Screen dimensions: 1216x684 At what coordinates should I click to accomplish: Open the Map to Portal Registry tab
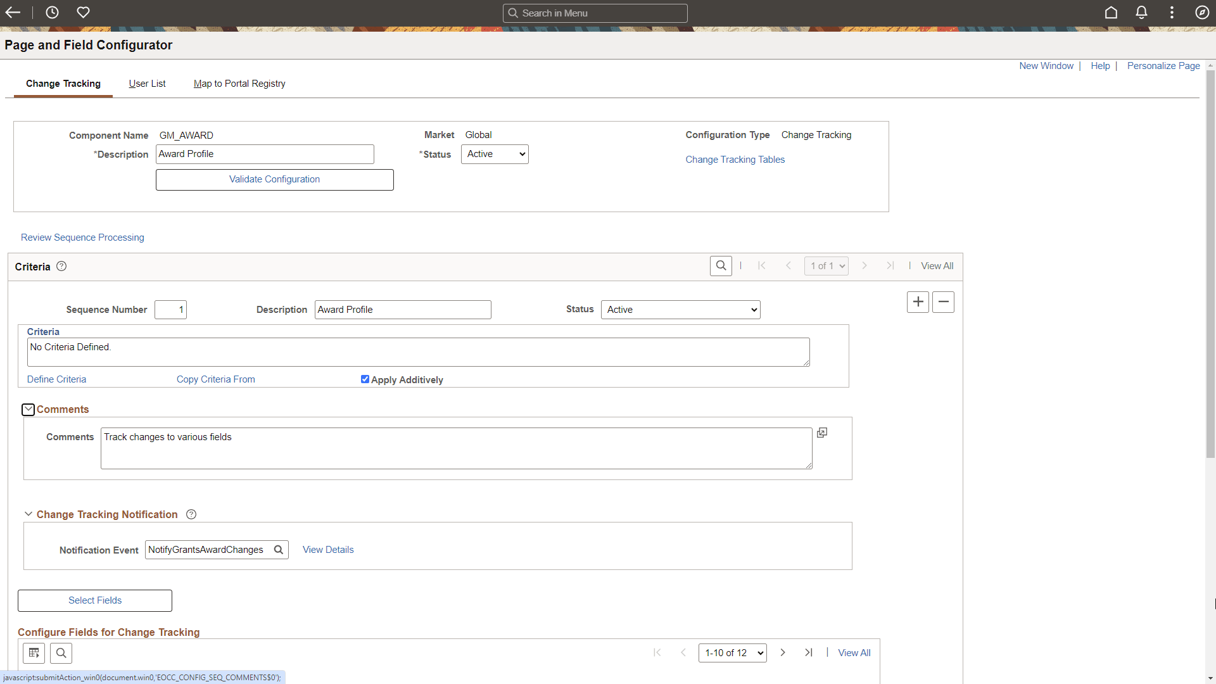239,83
